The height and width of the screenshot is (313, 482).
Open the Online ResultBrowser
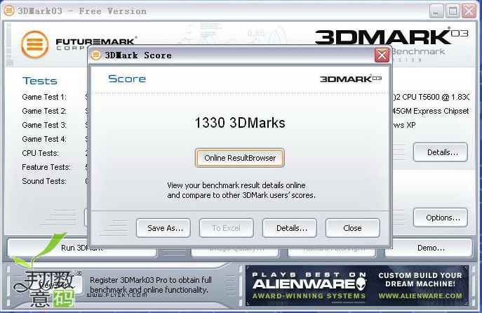[x=239, y=158]
